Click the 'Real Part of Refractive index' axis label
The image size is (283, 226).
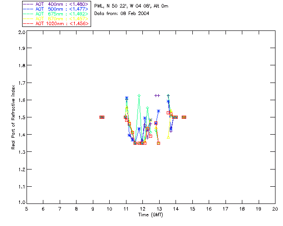coord(13,117)
